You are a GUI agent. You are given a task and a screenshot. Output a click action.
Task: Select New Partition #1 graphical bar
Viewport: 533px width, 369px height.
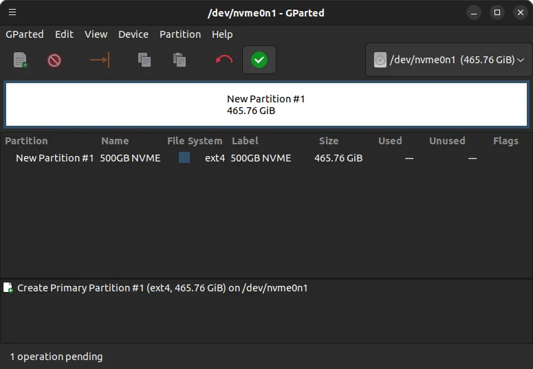[267, 104]
